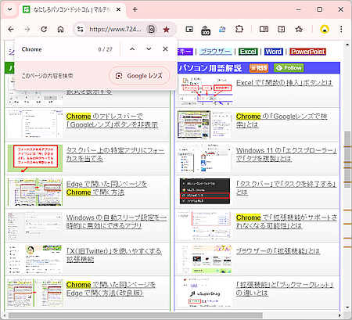This screenshot has height=320, width=352.
Task: Go to the Home page button
Action: pos(60,29)
